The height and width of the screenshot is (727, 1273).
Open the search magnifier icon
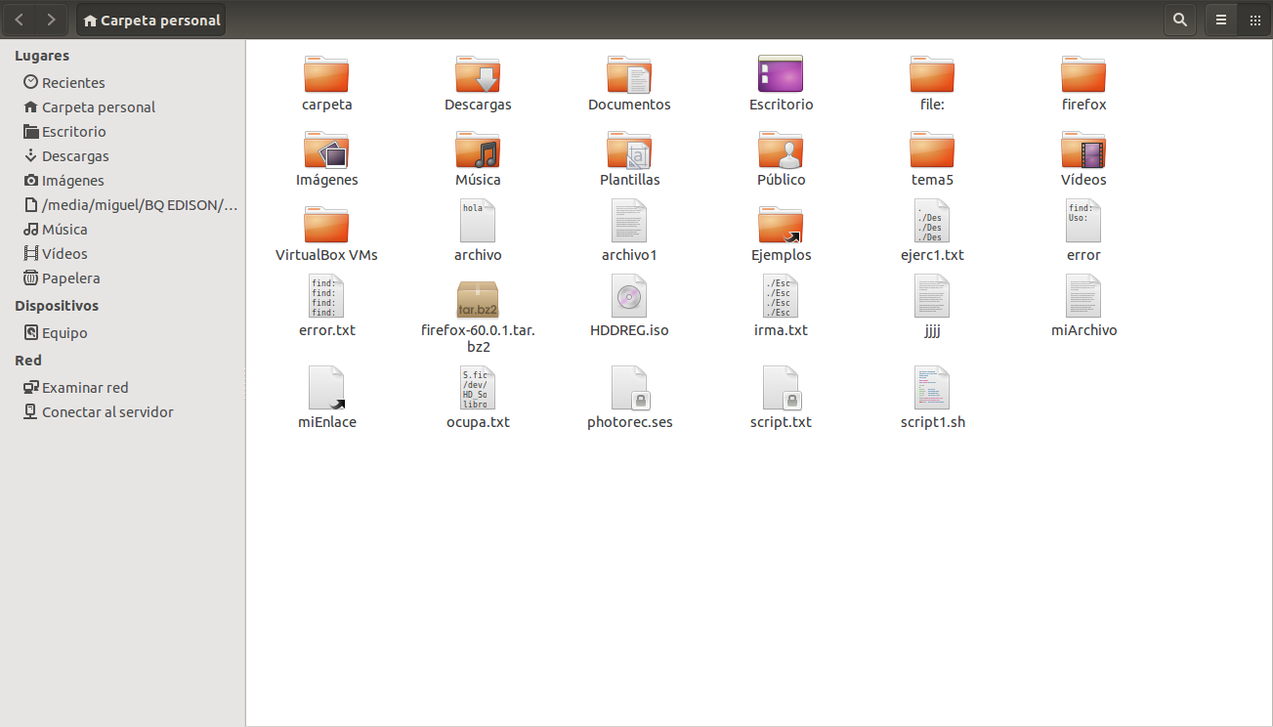(1180, 20)
